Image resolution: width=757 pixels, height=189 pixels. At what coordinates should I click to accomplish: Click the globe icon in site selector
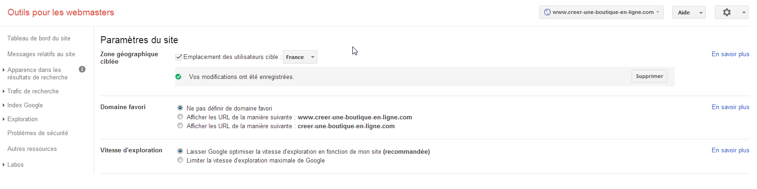point(547,12)
